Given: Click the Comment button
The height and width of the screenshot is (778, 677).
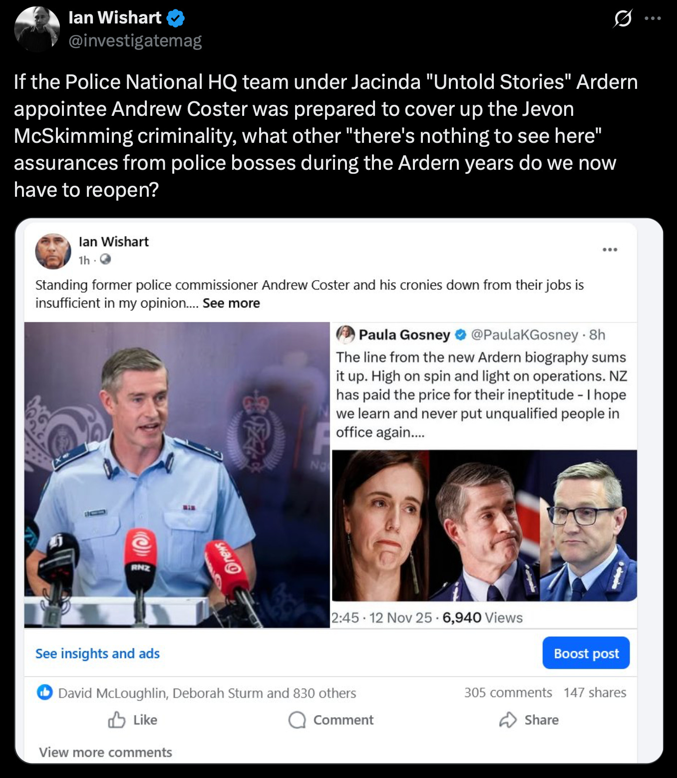Looking at the screenshot, I should click(331, 720).
